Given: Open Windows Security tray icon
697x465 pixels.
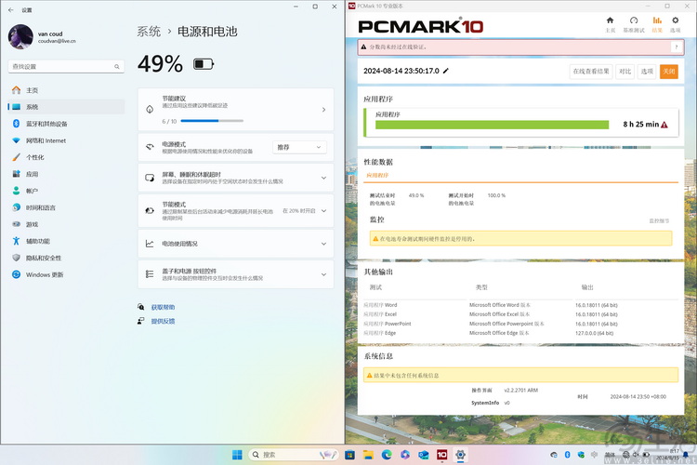Looking at the screenshot, I should click(x=581, y=455).
